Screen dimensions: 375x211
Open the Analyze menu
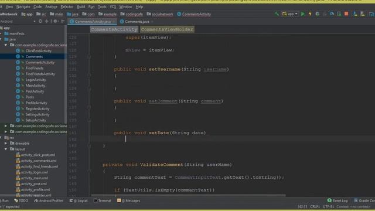(x=51, y=6)
